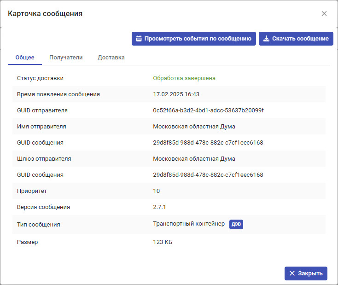This screenshot has width=338, height=285.
Task: Click the Карточка сообщения dialog title
Action: coord(45,14)
